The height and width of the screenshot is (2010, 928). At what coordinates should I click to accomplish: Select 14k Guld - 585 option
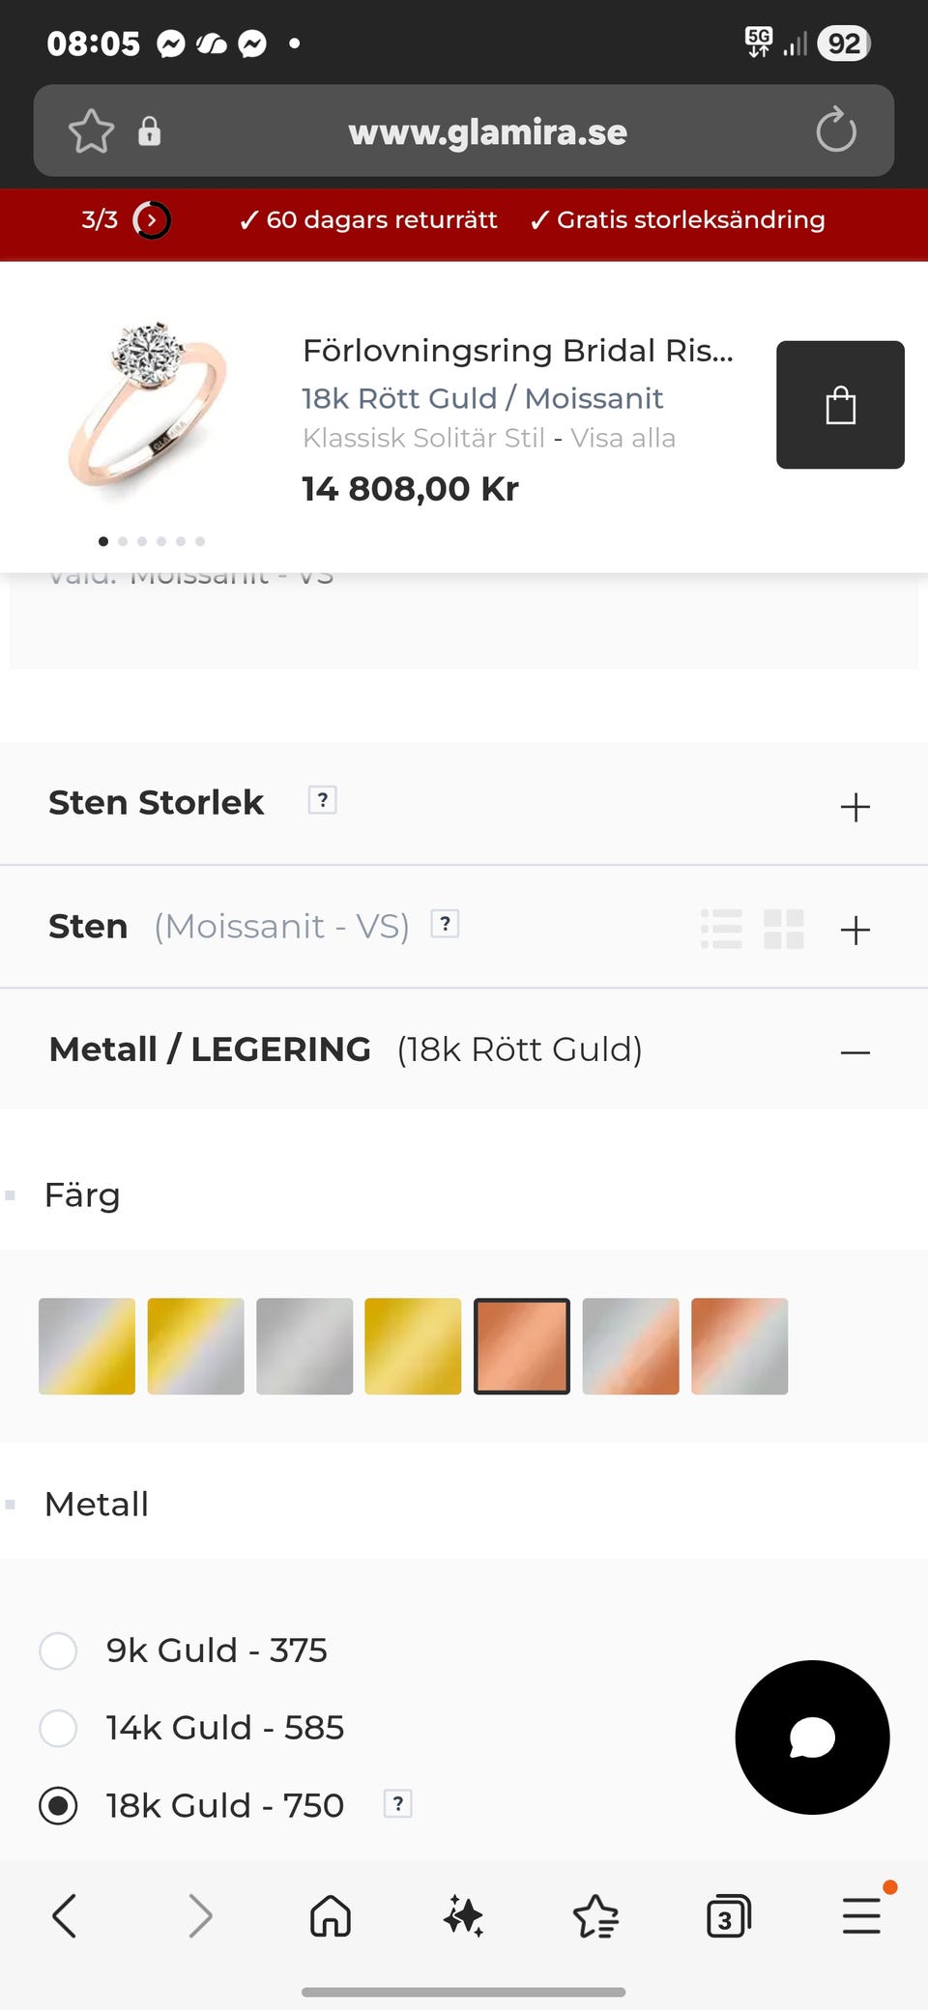point(58,1728)
